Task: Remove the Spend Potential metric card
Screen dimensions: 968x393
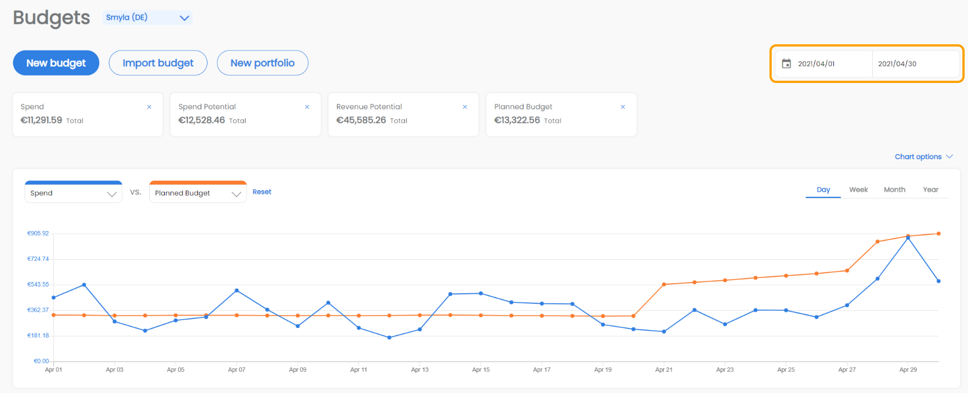Action: [307, 107]
